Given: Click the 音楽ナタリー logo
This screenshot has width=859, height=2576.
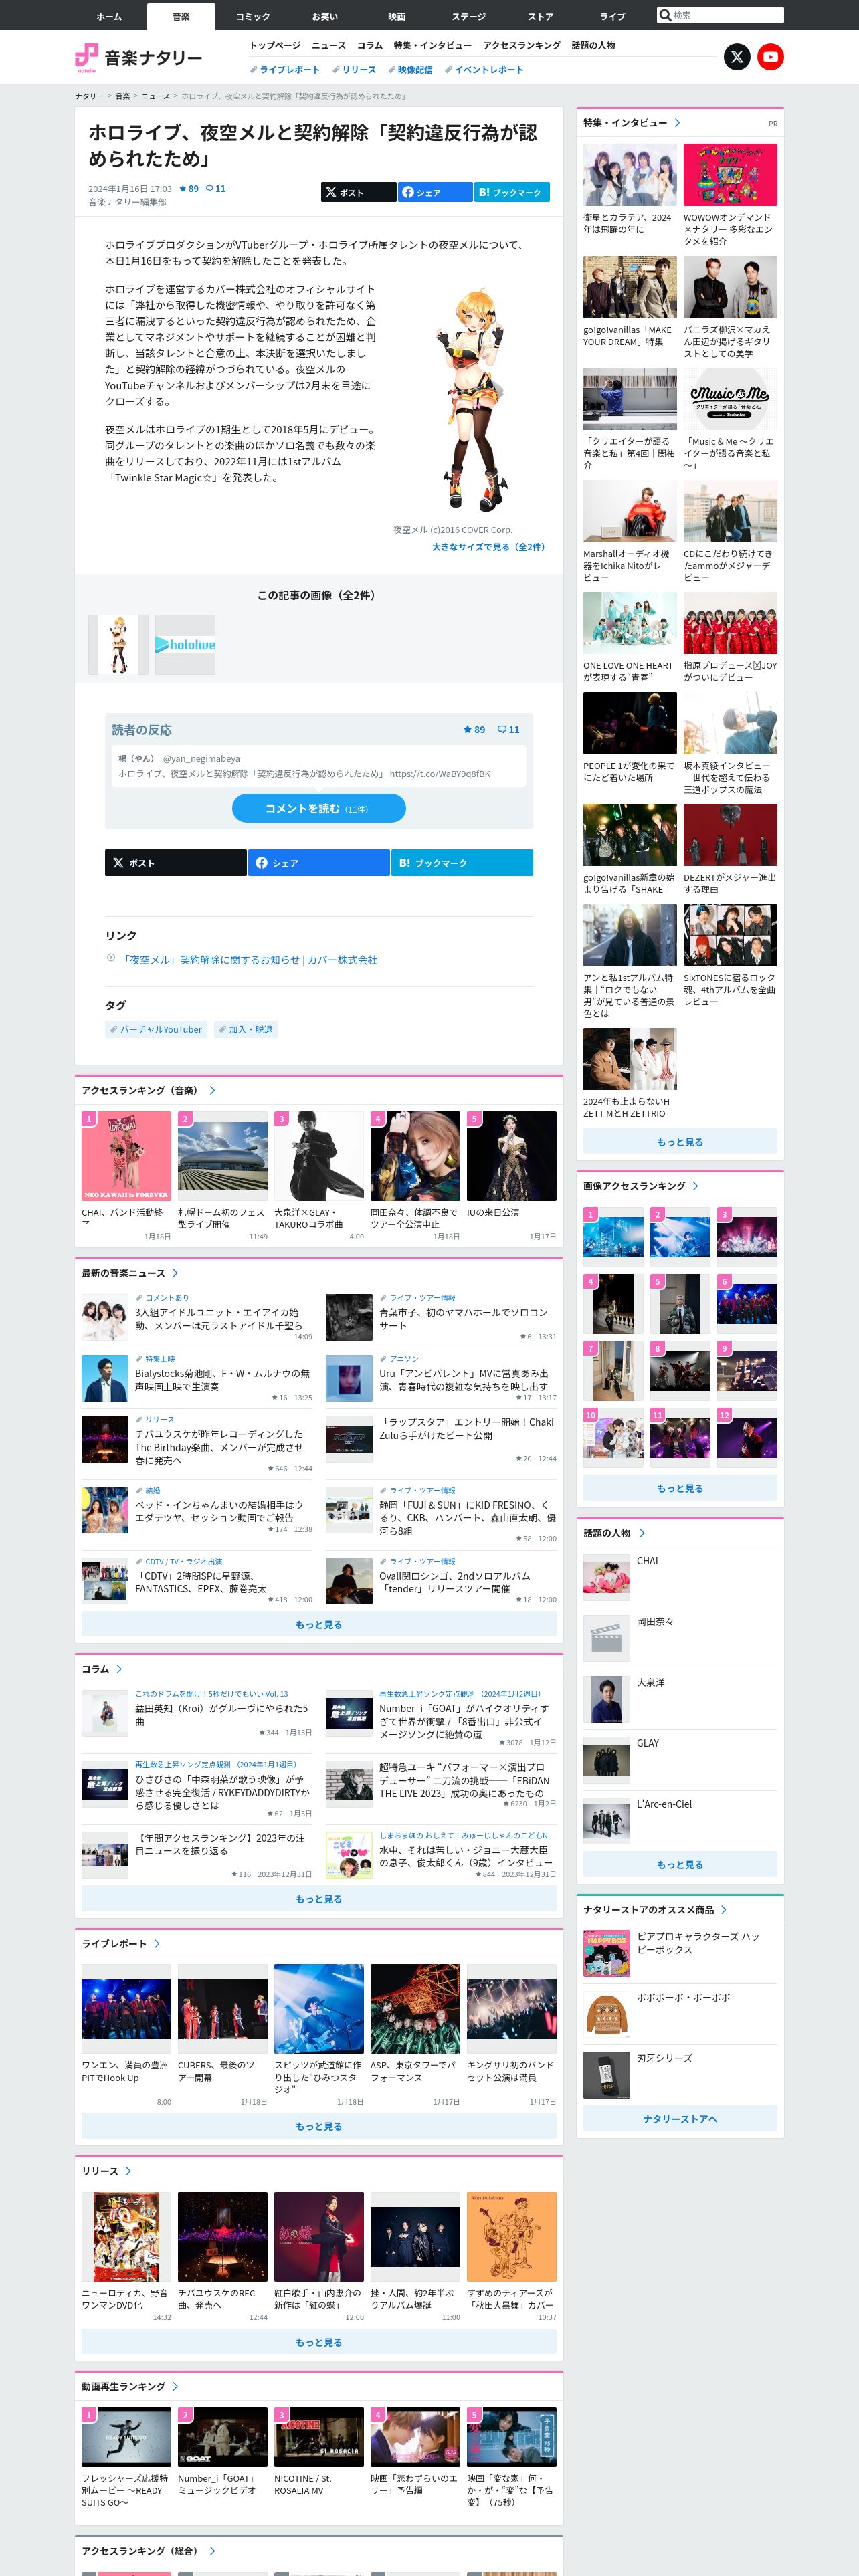Looking at the screenshot, I should click(x=138, y=57).
